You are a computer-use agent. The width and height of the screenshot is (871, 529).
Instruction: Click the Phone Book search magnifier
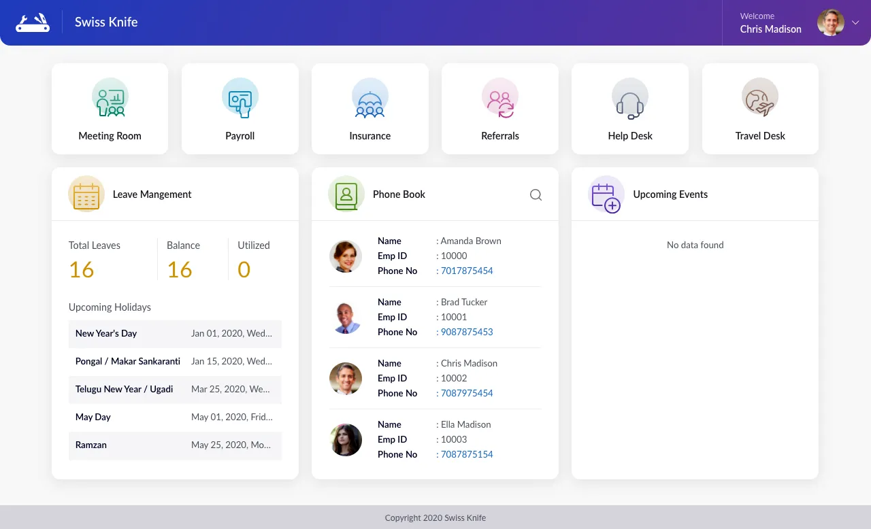pos(536,195)
